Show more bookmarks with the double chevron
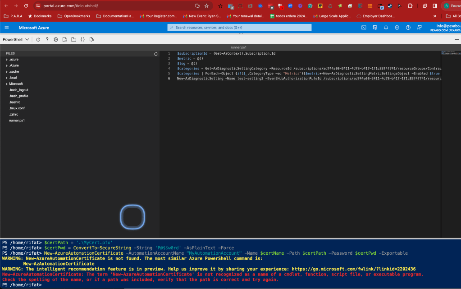Image resolution: width=461 pixels, height=289 pixels. [x=435, y=16]
